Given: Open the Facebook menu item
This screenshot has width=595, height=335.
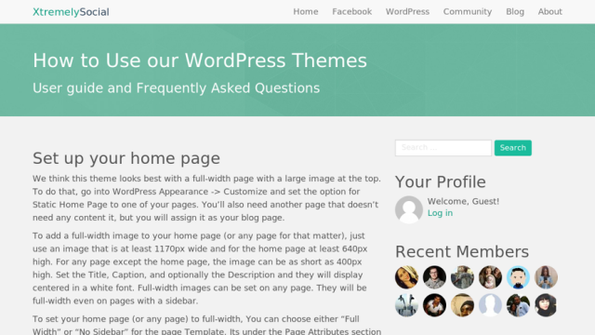Looking at the screenshot, I should point(351,12).
